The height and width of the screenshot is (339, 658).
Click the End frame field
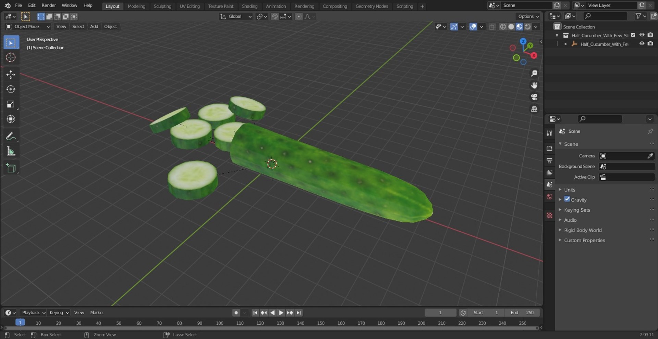coord(522,313)
